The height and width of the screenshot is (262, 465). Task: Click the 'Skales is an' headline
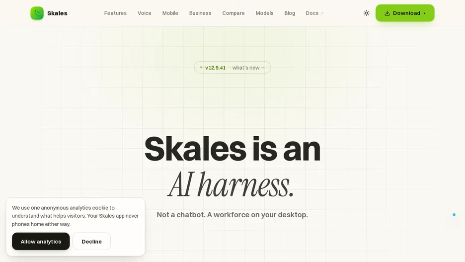232,149
